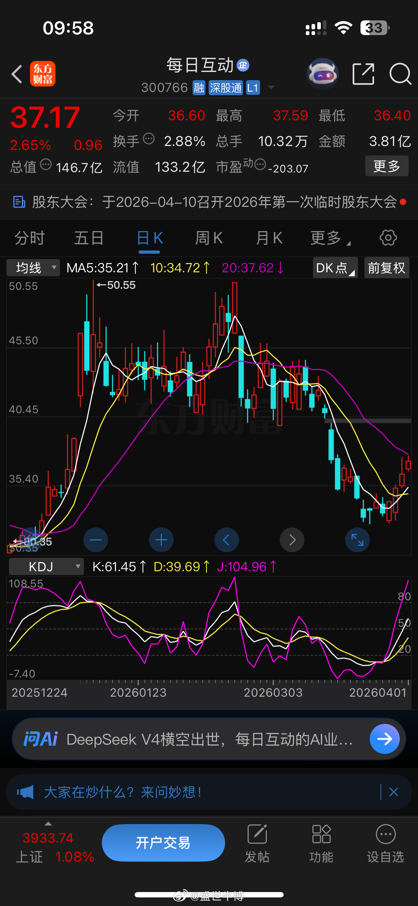The image size is (418, 906).
Task: Open KDJ indicator dropdown
Action: (46, 566)
